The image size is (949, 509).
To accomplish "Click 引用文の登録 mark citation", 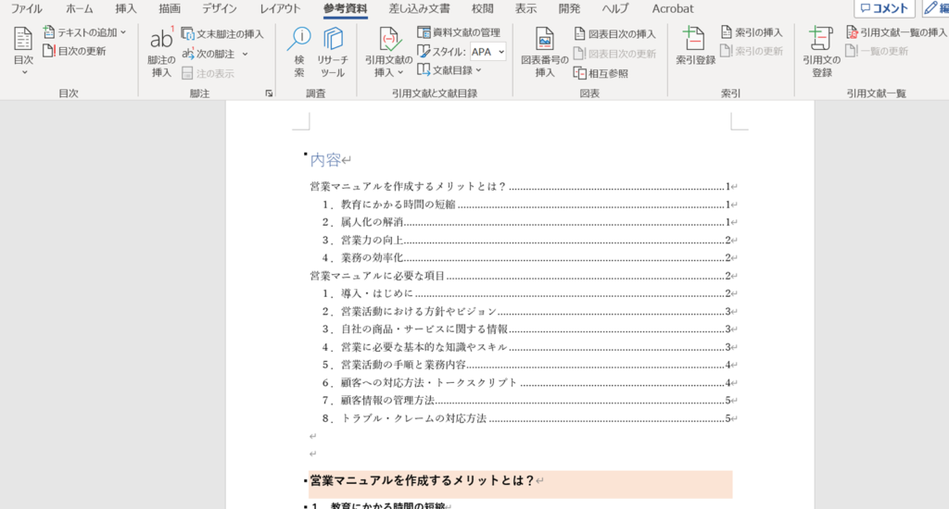I will [821, 53].
